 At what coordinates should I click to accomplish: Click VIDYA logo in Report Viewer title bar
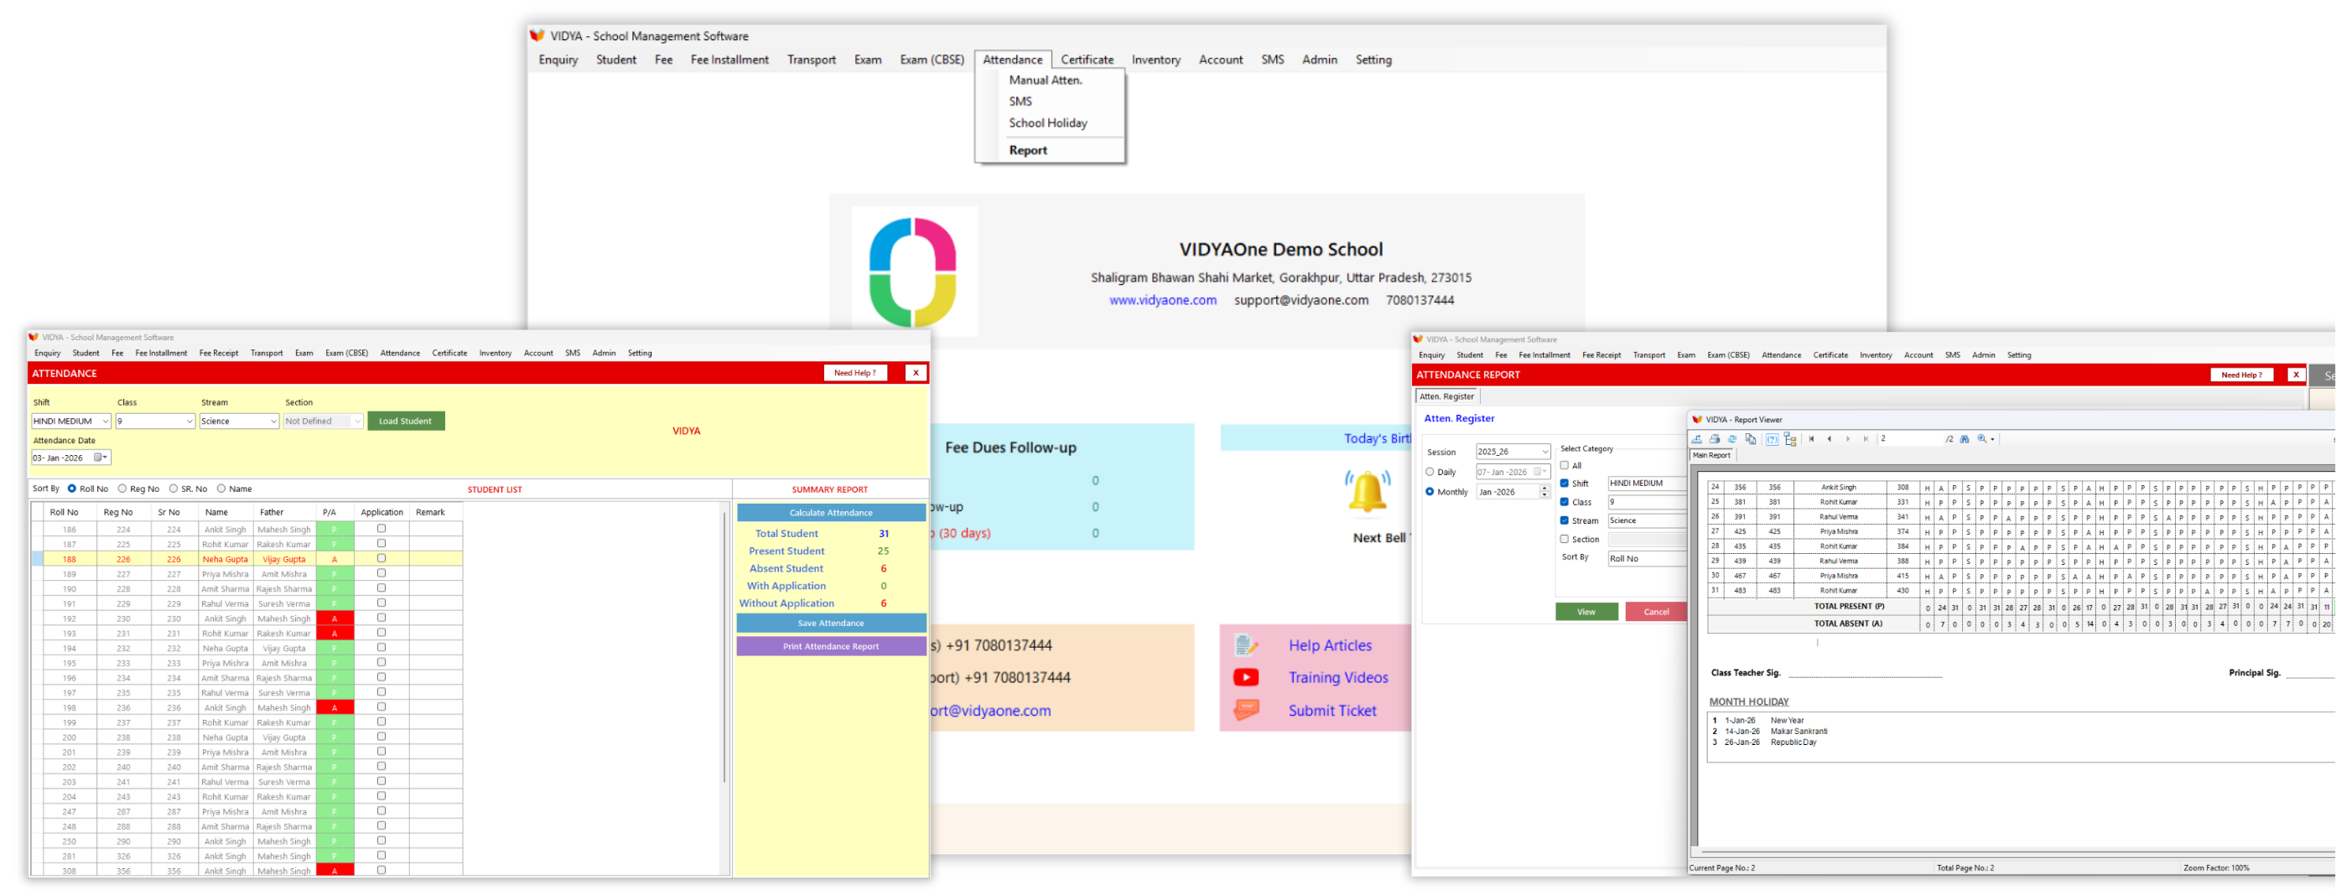[x=1697, y=421]
